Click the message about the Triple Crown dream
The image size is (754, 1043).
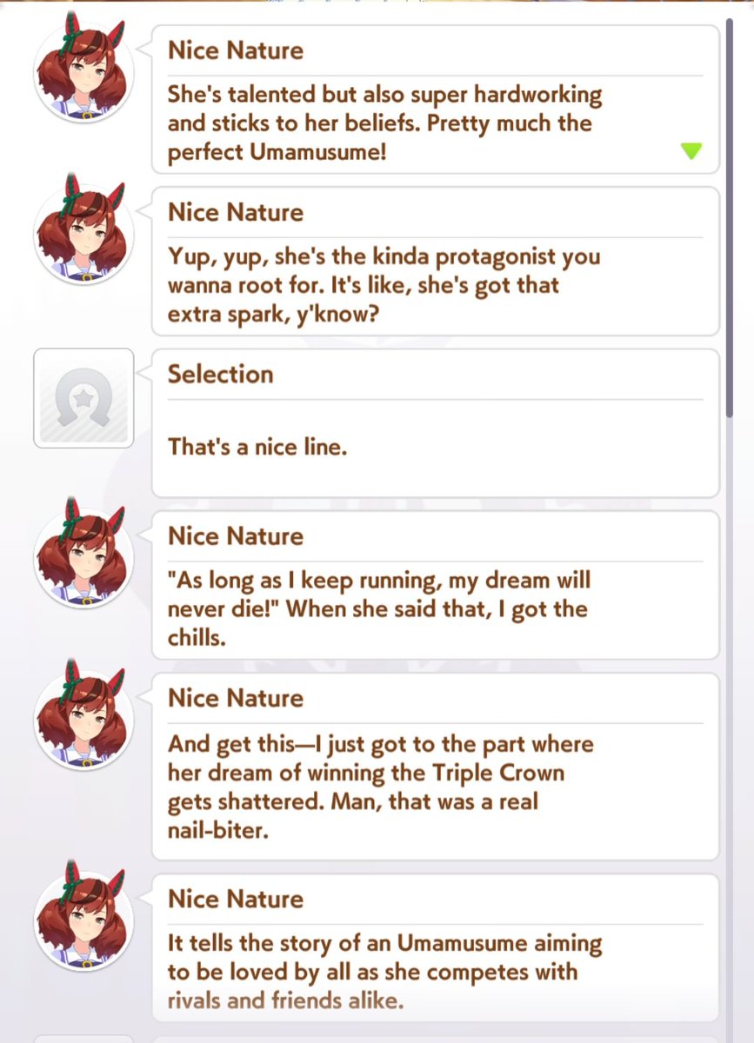click(x=436, y=767)
